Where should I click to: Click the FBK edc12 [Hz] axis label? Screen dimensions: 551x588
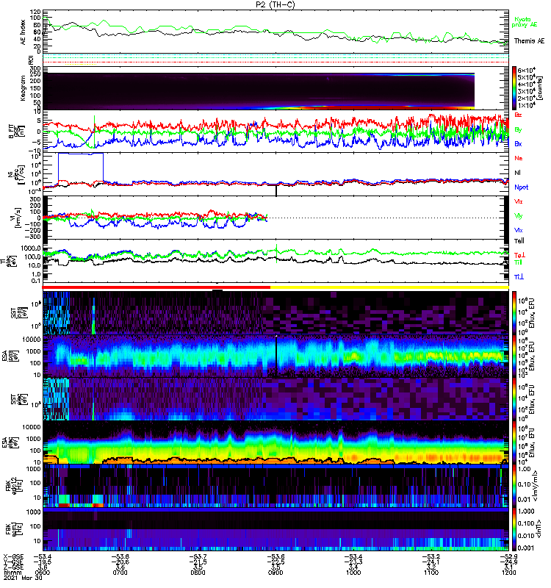(x=12, y=486)
